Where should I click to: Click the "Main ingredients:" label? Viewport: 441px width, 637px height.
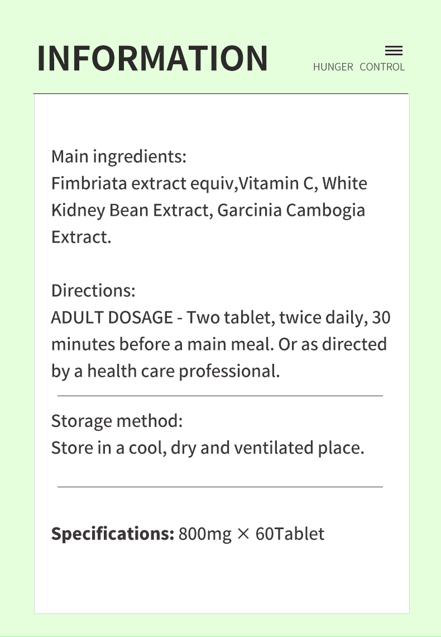[118, 156]
